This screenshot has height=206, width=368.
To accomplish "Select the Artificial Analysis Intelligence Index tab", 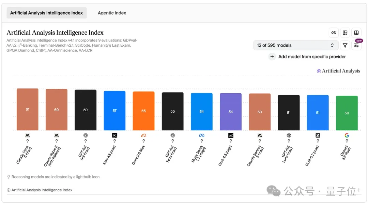I will click(46, 13).
